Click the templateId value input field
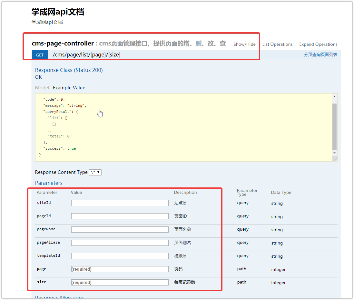The image size is (354, 300). pyautogui.click(x=120, y=256)
